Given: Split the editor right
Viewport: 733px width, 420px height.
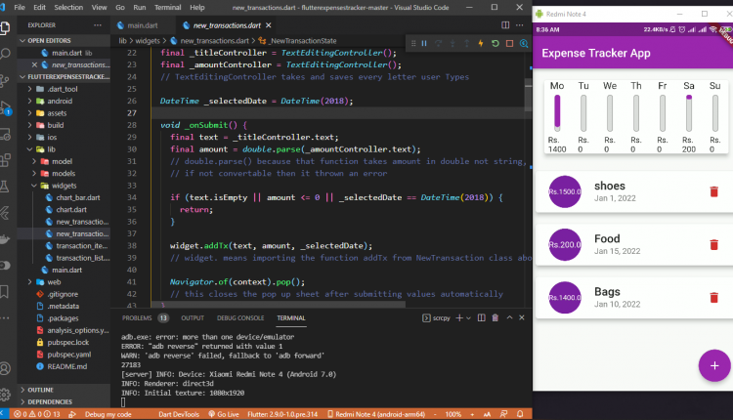Looking at the screenshot, I should tap(505, 25).
